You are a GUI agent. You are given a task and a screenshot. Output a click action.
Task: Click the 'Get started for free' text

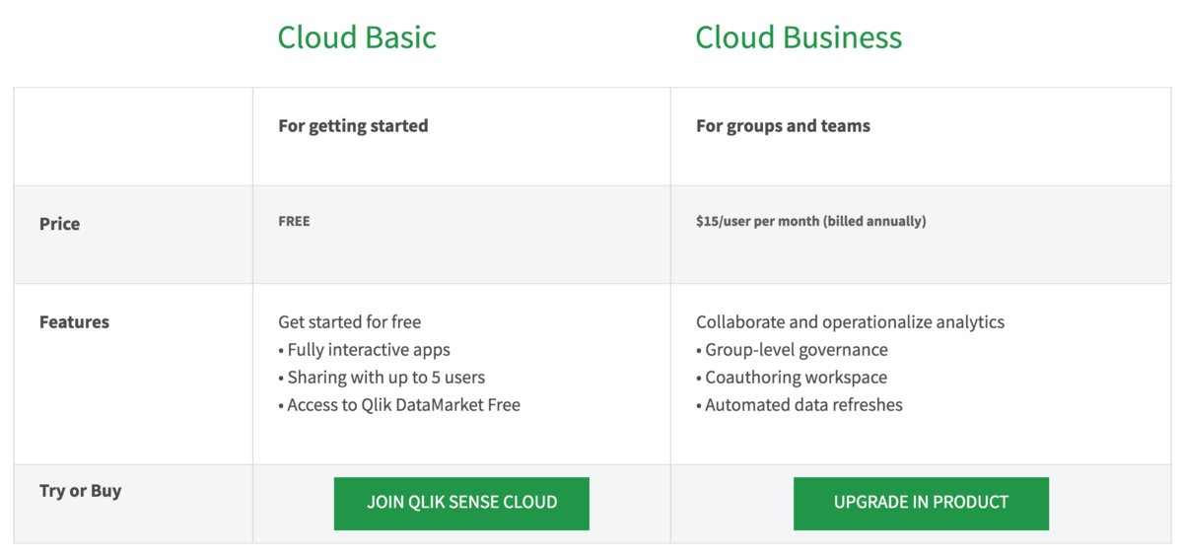(350, 322)
